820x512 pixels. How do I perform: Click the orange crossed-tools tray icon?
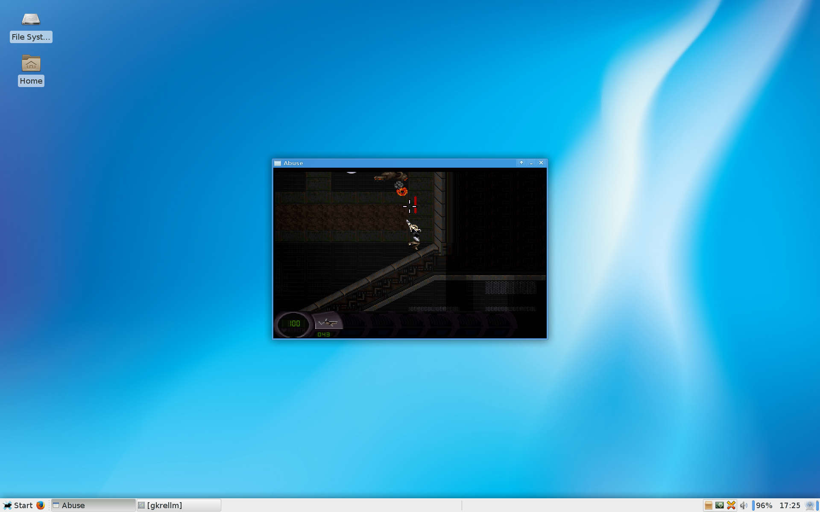click(x=731, y=505)
